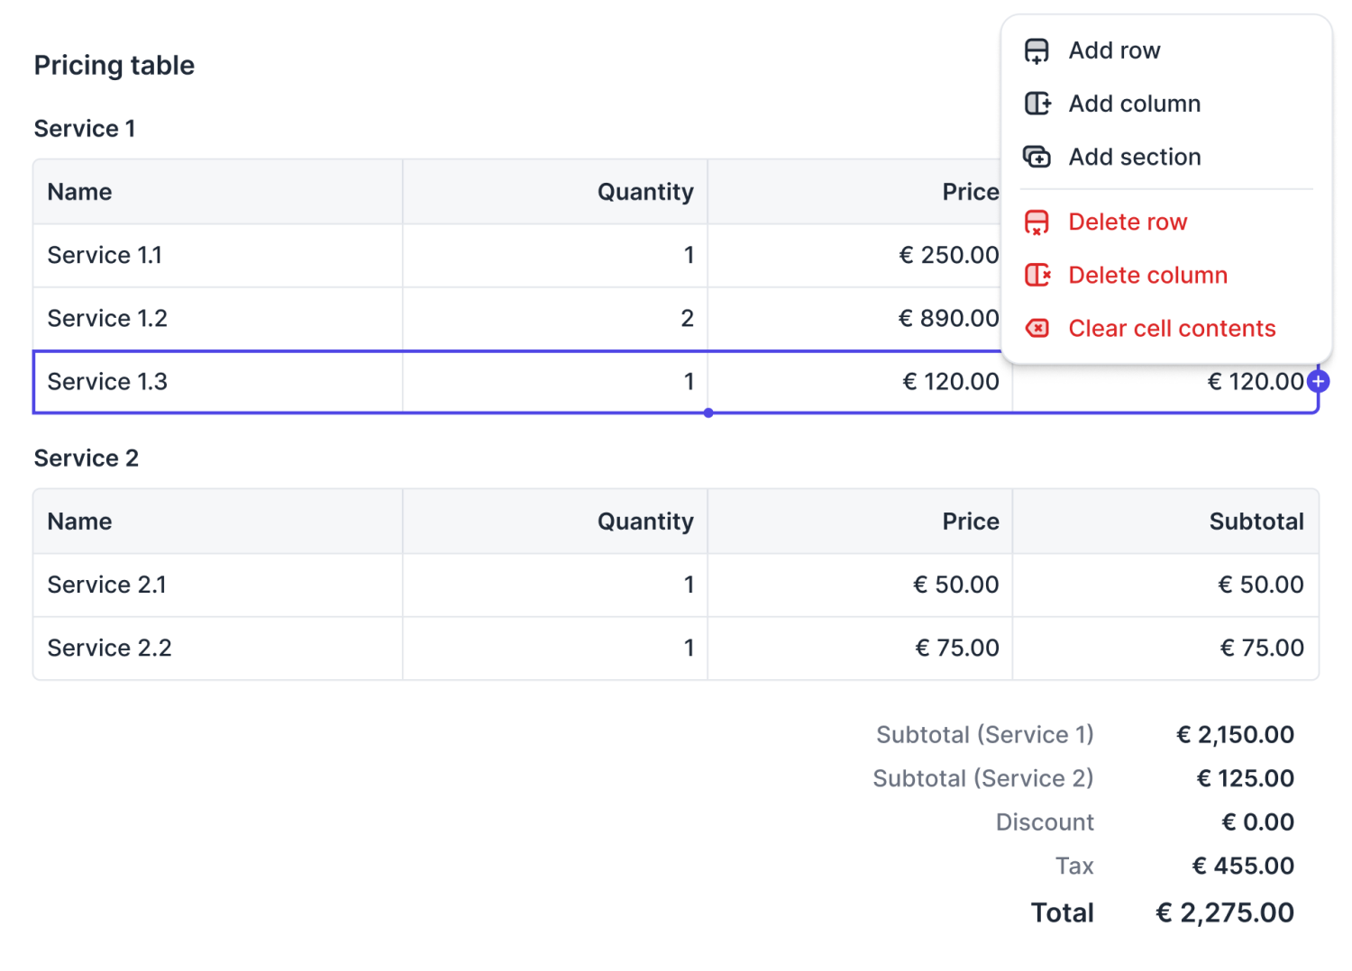Select Clear cell contents option
The image size is (1352, 971).
pos(1166,328)
